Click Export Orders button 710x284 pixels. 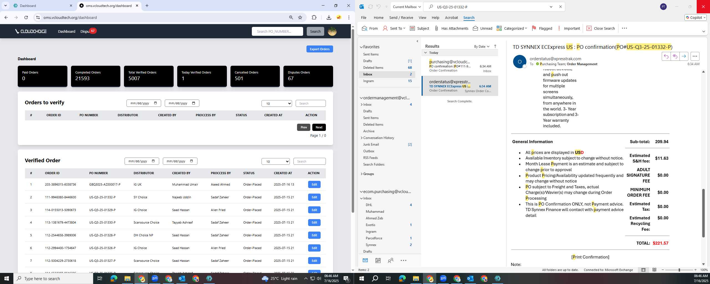pyautogui.click(x=319, y=49)
